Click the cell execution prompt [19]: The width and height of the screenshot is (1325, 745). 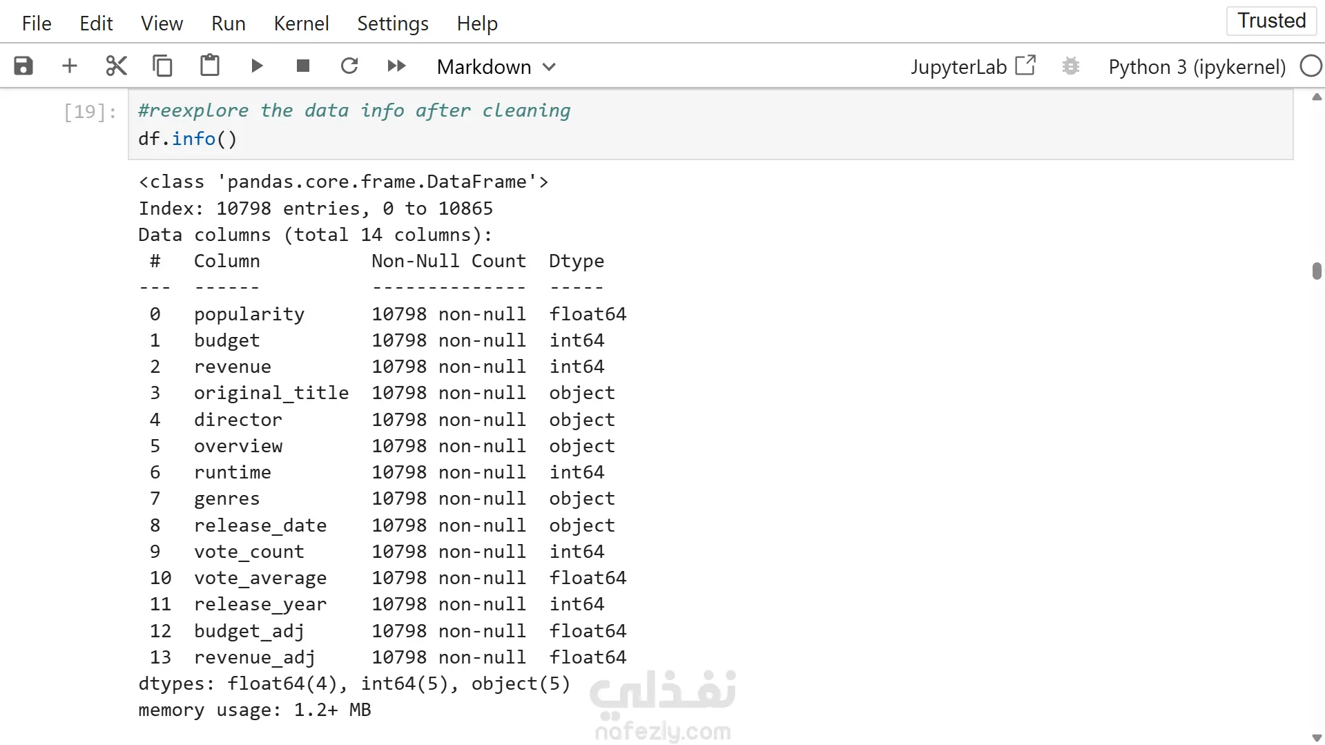[x=90, y=111]
